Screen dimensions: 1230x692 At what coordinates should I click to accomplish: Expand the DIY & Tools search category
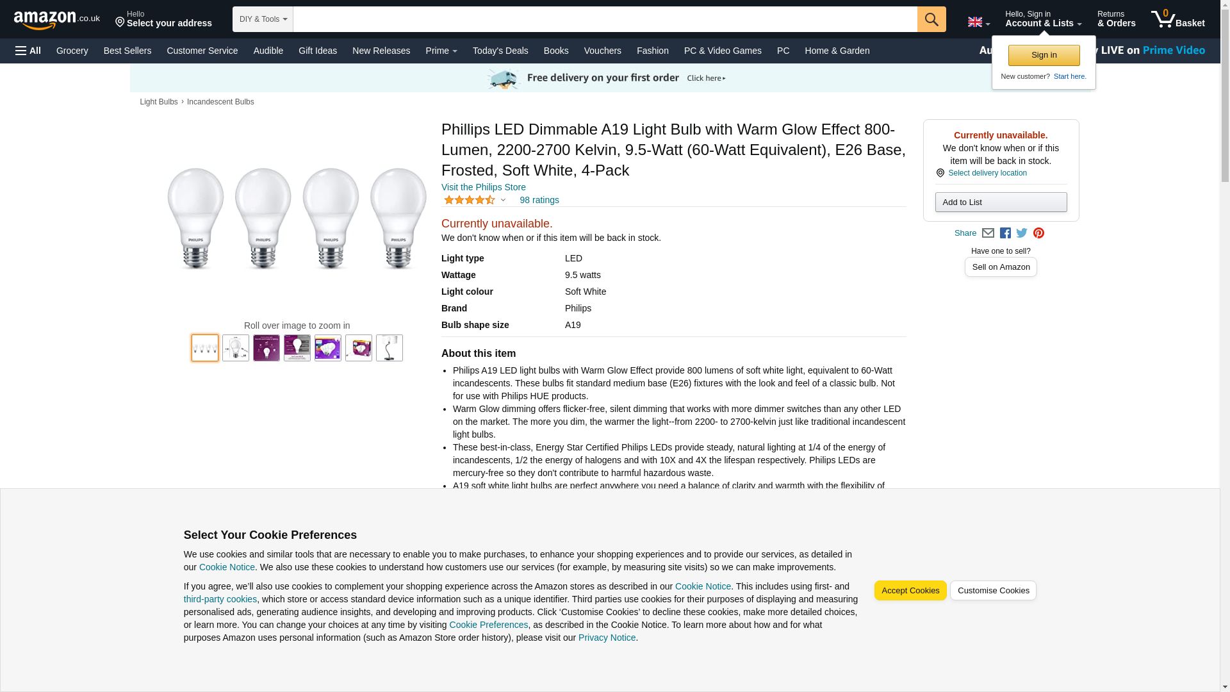point(263,19)
